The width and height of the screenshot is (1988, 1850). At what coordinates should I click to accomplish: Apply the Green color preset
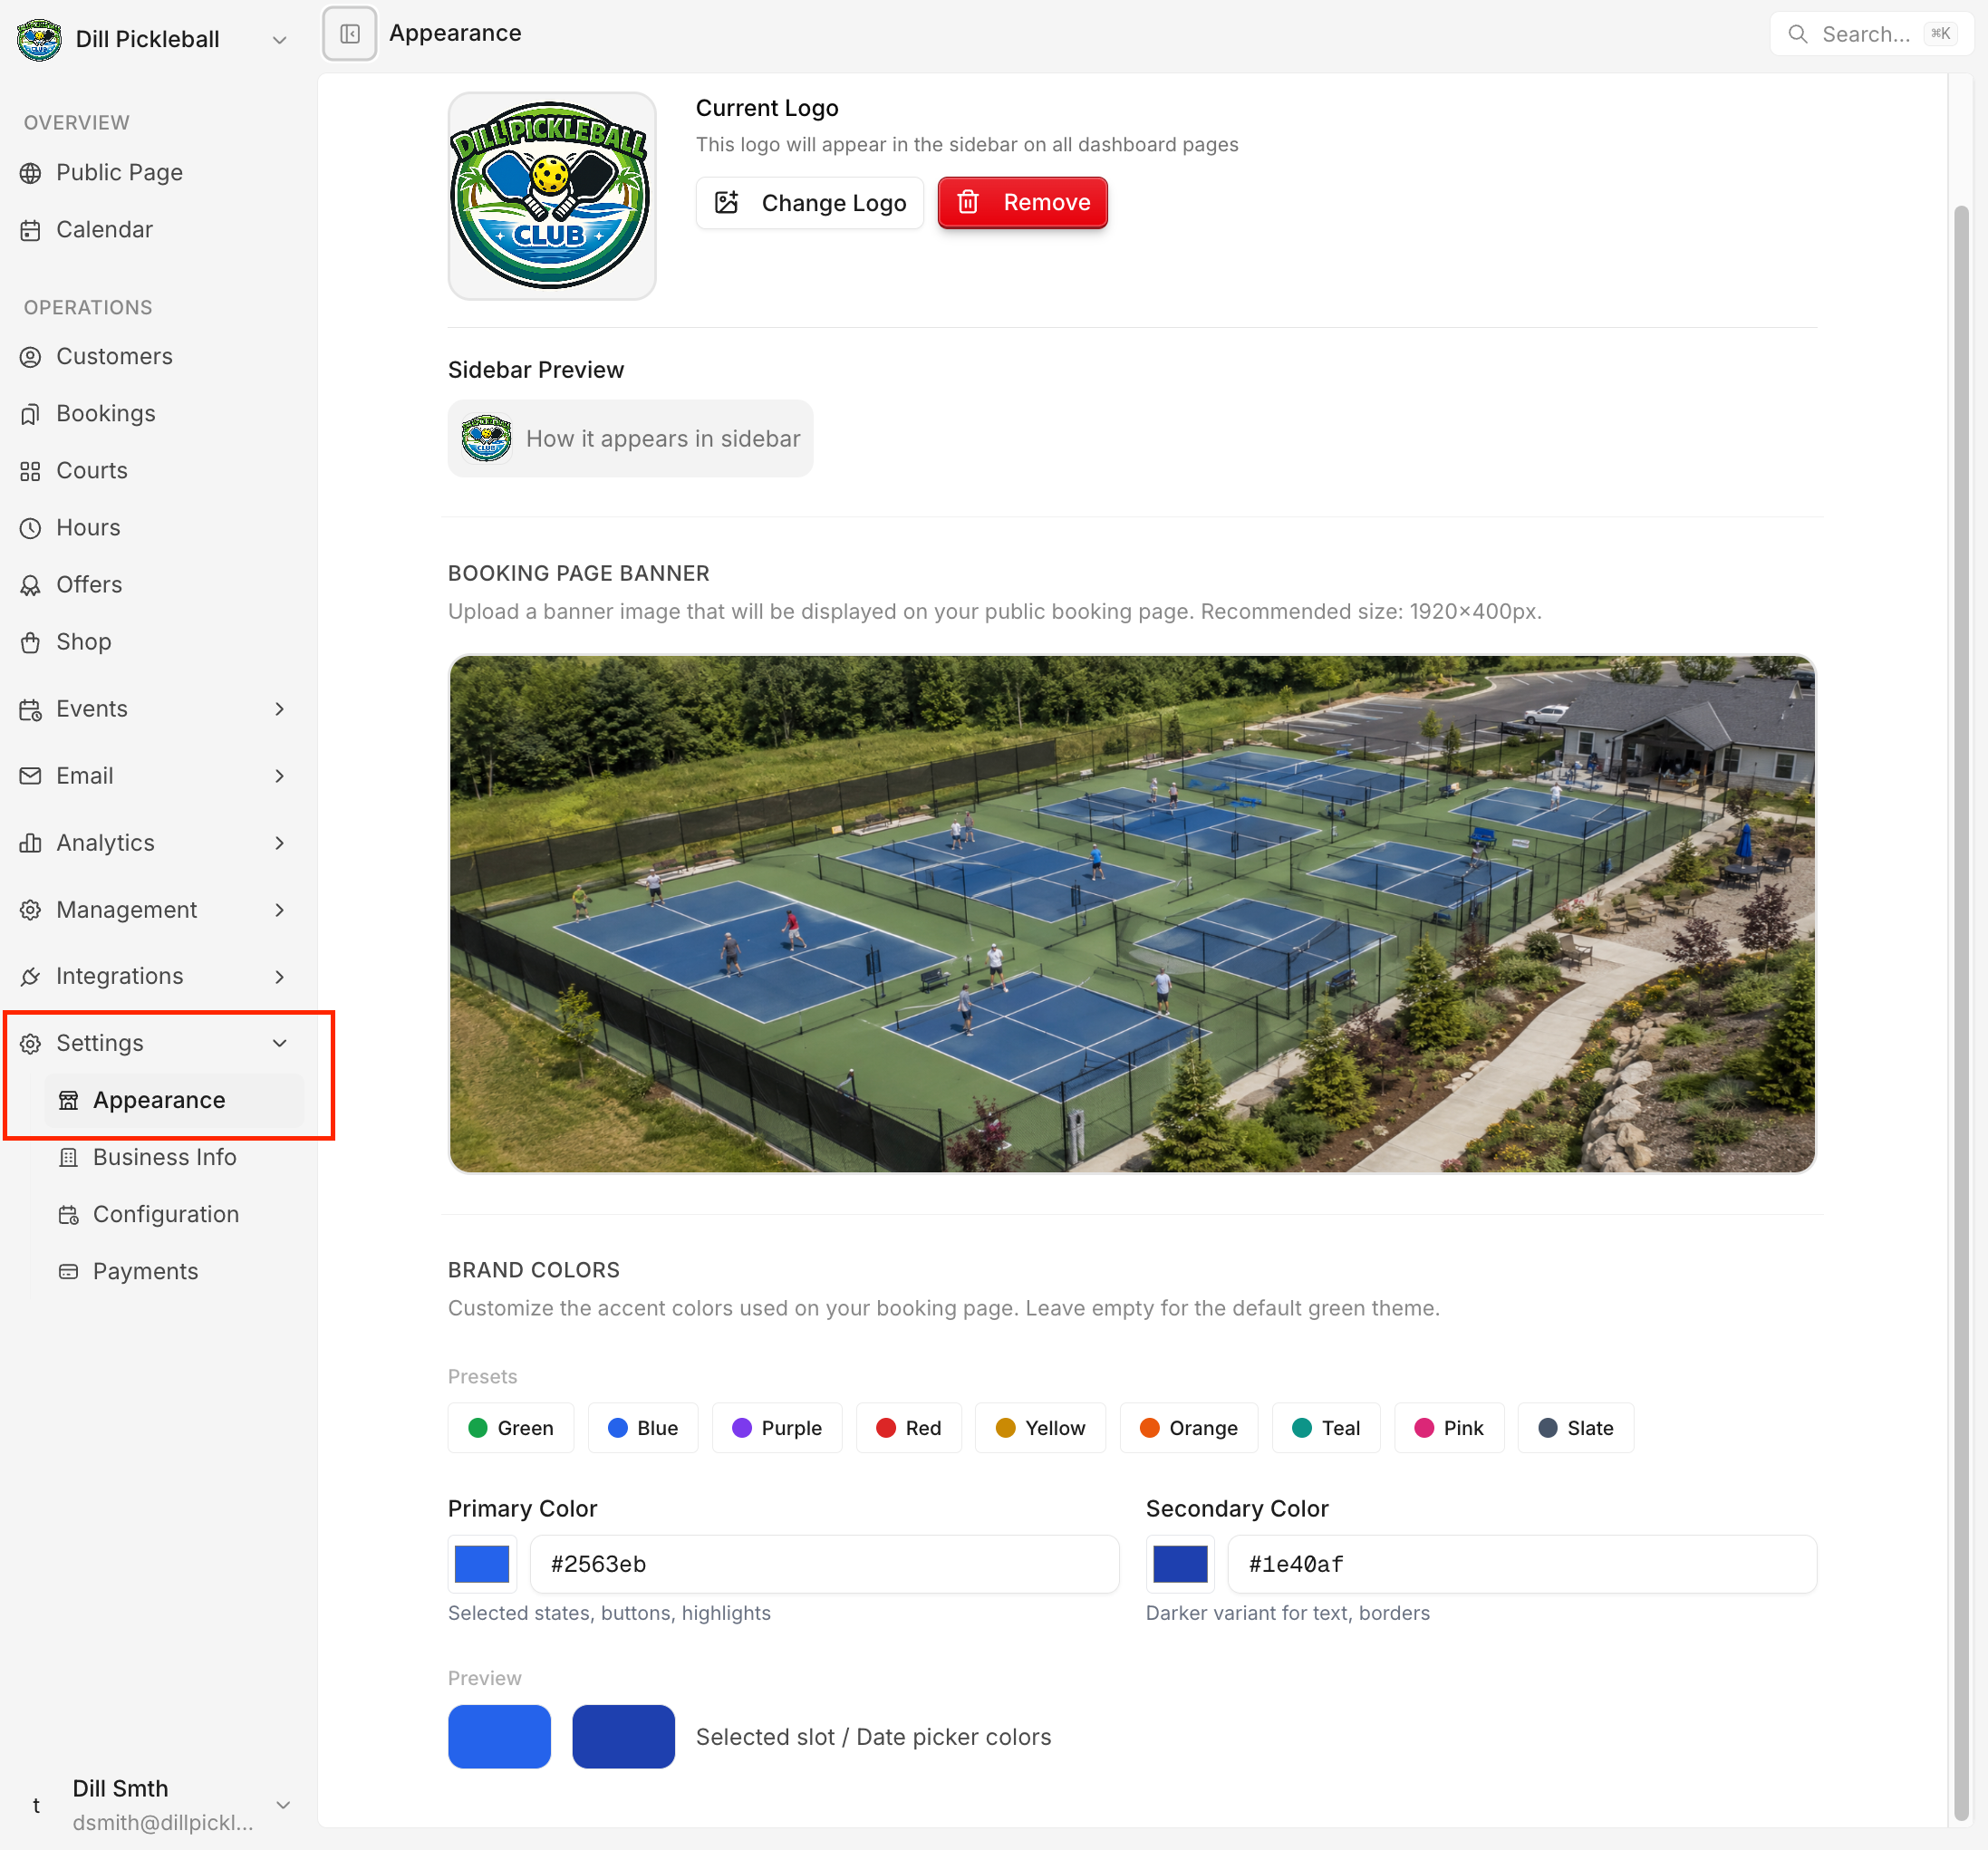coord(511,1428)
